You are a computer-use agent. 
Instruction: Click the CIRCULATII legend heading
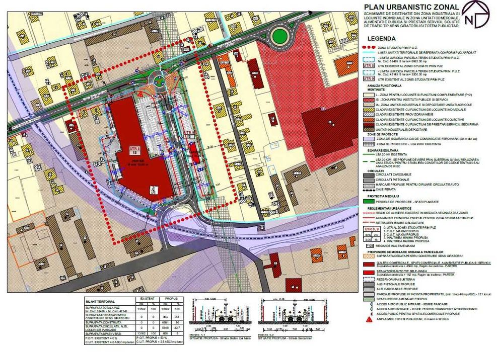376,170
